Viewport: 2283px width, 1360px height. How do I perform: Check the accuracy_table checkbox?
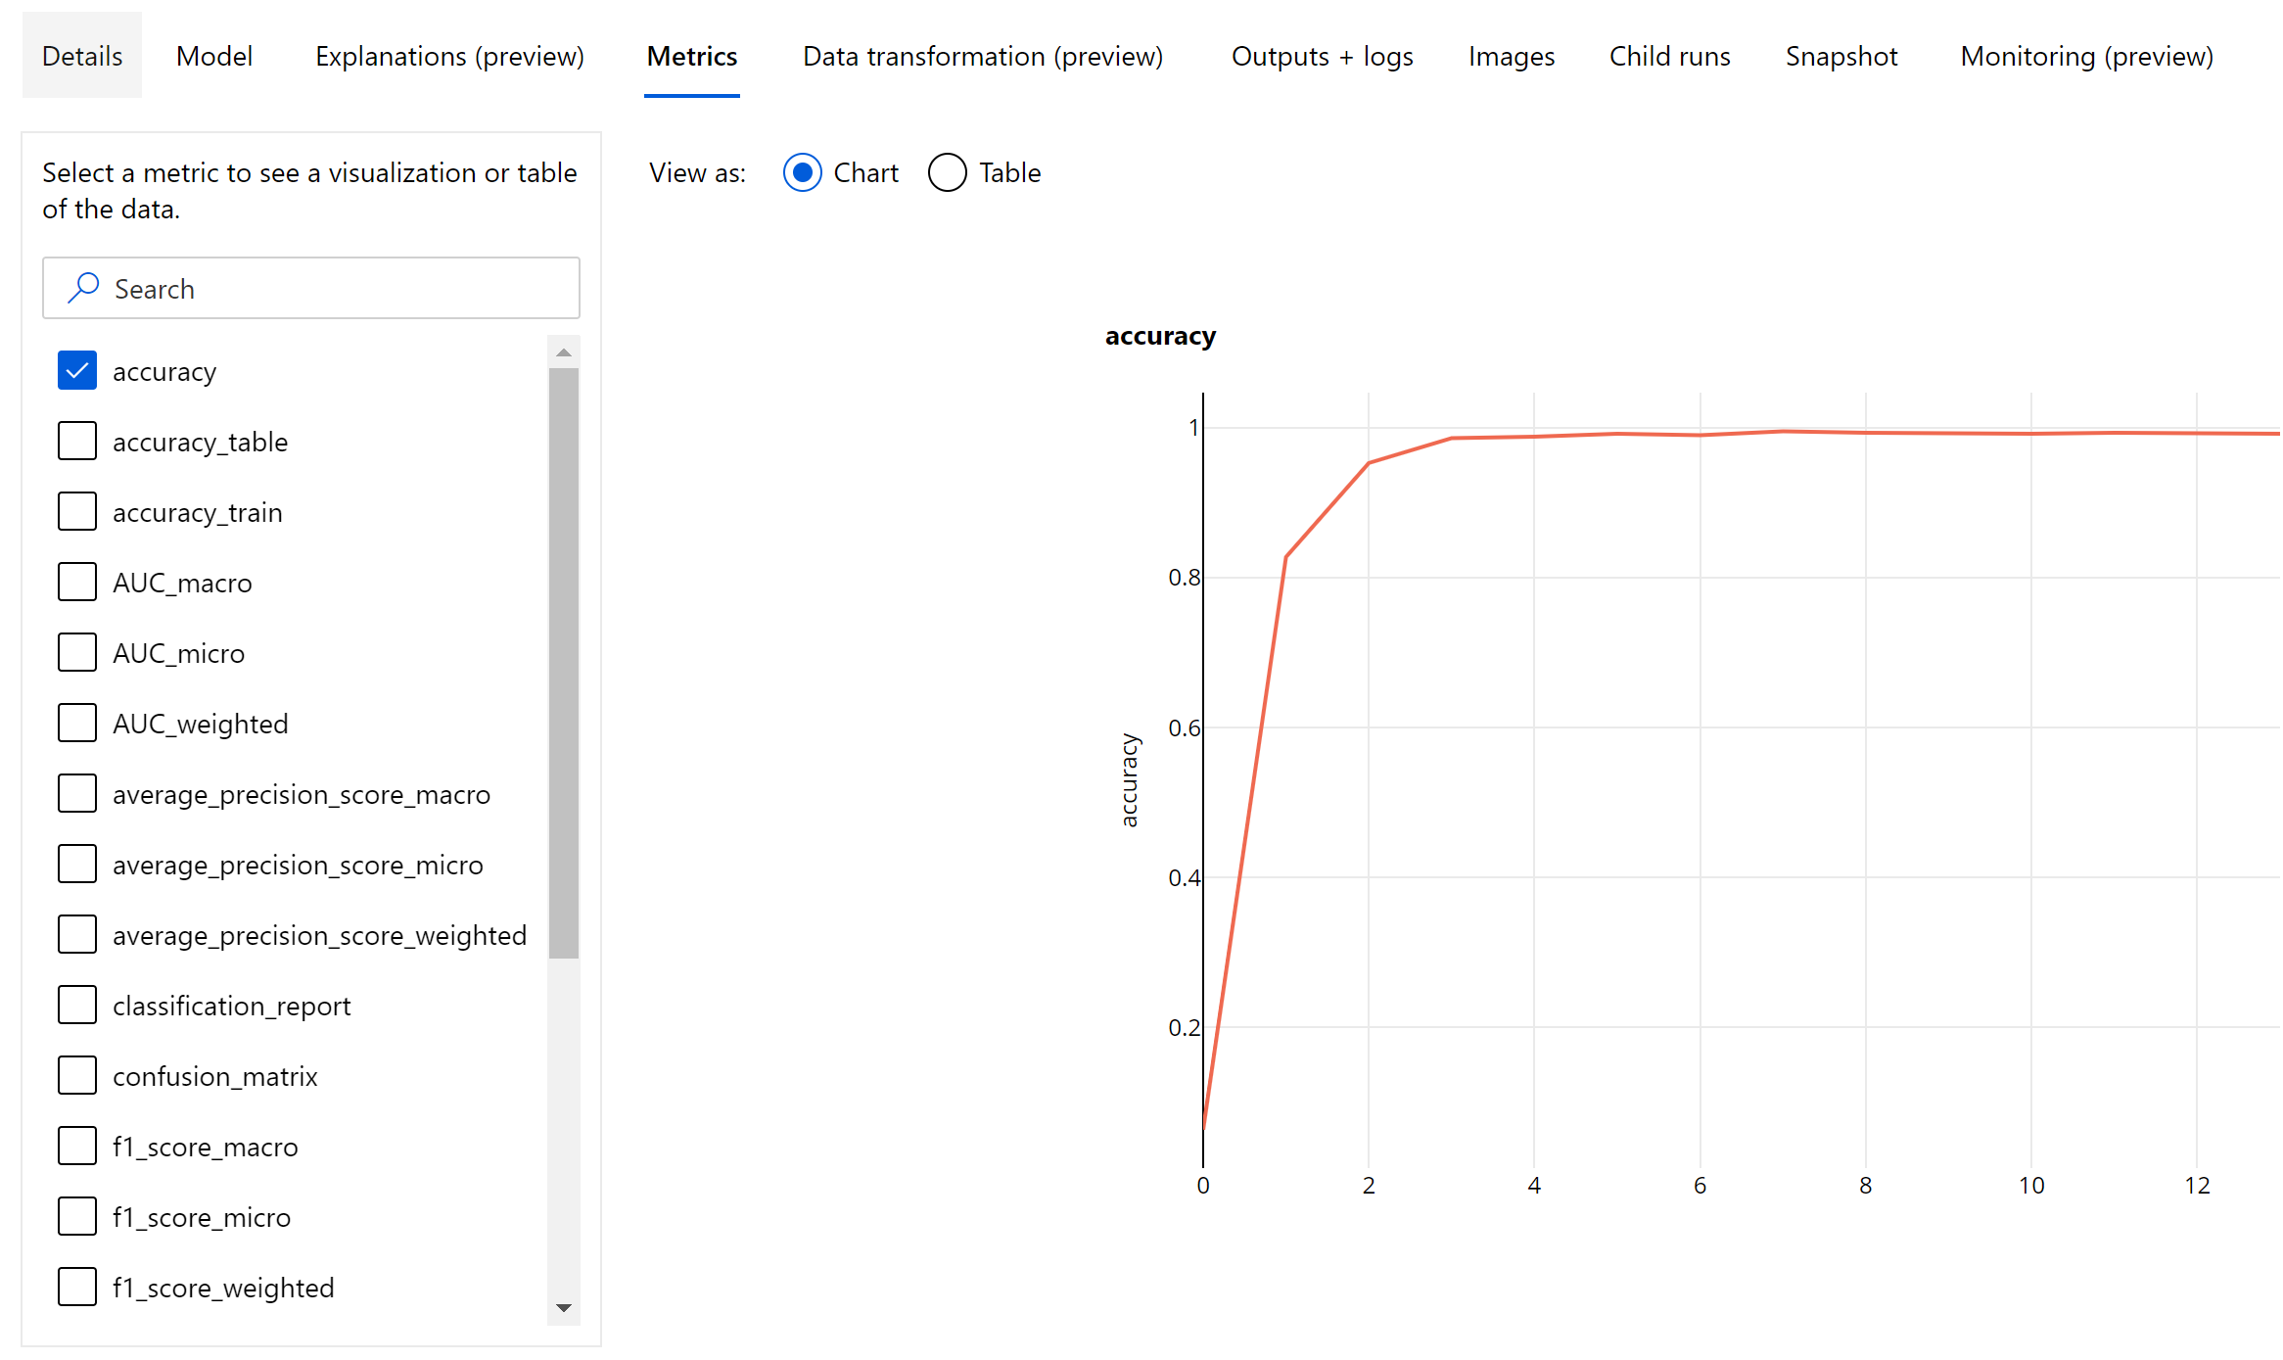[74, 441]
